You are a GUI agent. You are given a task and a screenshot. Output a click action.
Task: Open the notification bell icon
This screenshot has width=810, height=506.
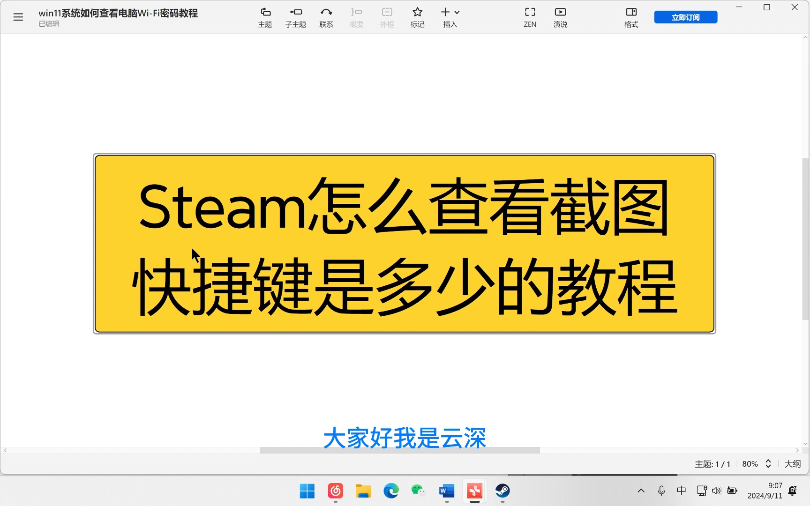click(793, 491)
